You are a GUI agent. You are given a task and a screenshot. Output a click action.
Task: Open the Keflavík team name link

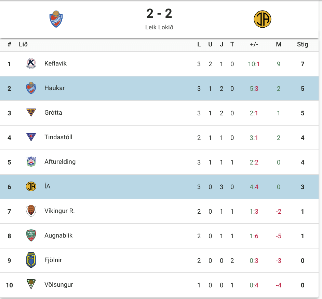tap(55, 63)
